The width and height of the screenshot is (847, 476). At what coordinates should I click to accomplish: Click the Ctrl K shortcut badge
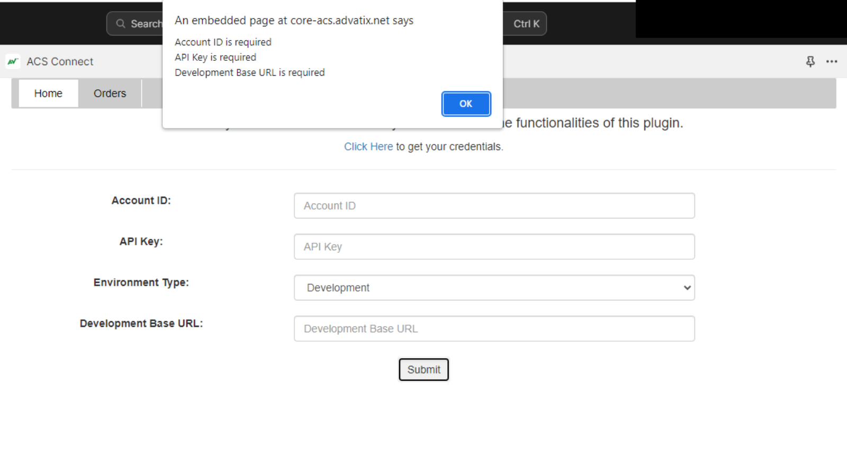(525, 23)
